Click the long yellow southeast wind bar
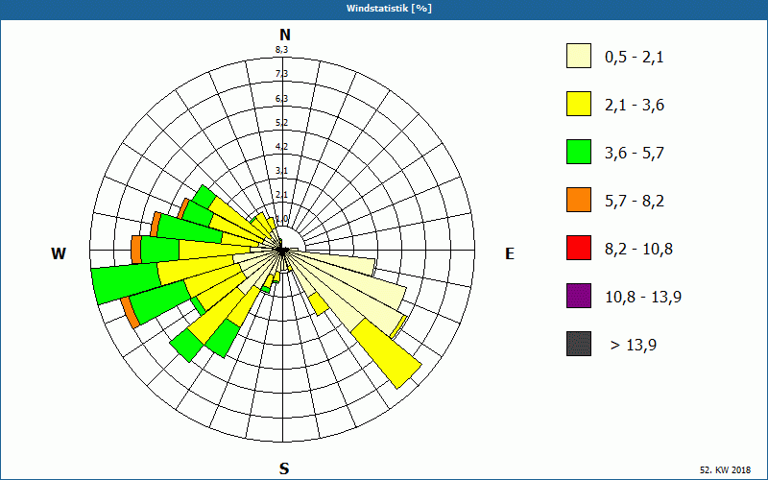The width and height of the screenshot is (768, 480). (x=387, y=352)
